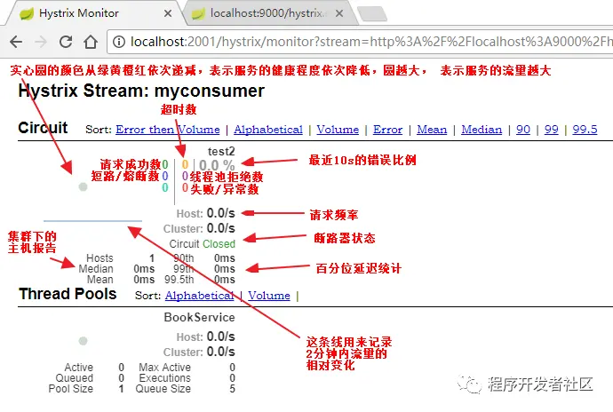Click the Executions label
Image resolution: width=613 pixels, height=412 pixels.
[164, 378]
